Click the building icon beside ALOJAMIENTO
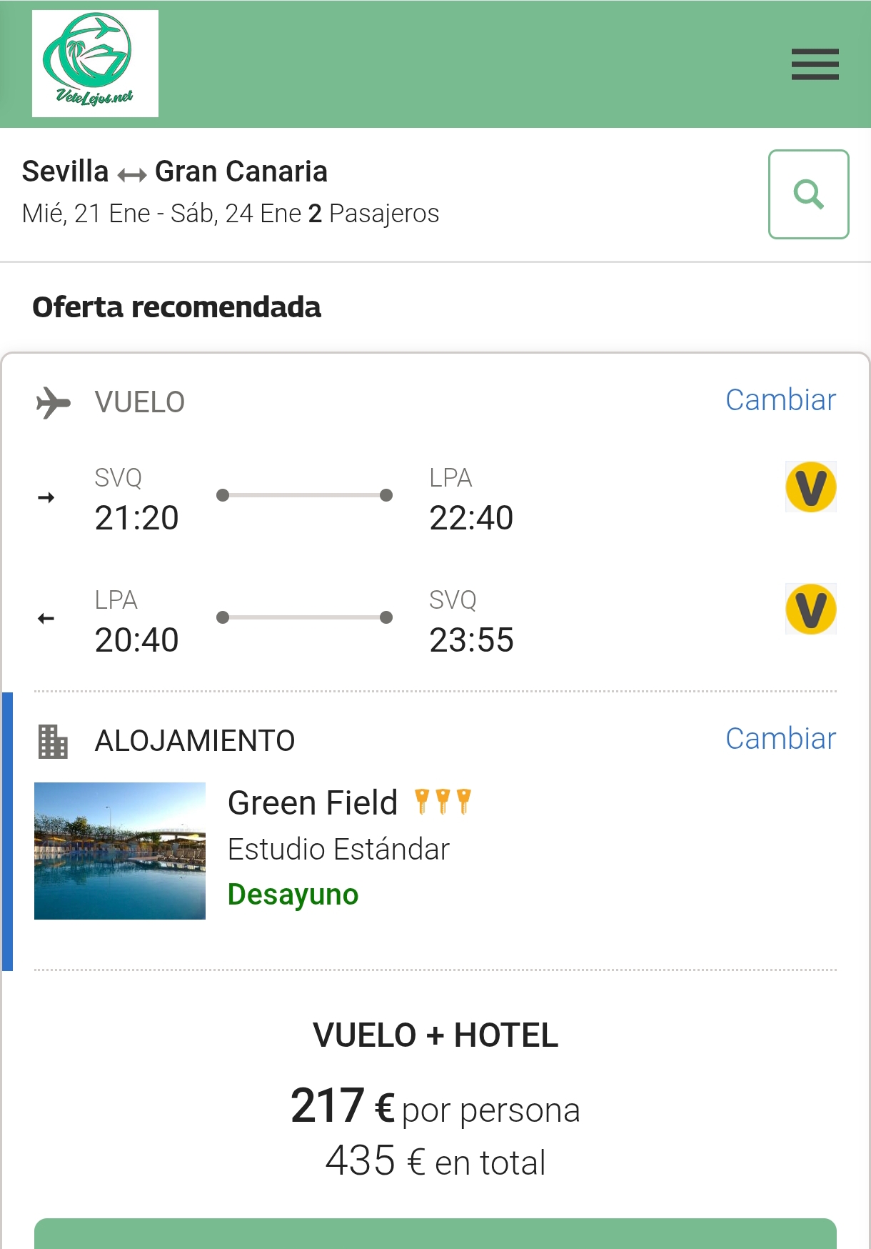Screen dimensions: 871x1249 [x=53, y=741]
